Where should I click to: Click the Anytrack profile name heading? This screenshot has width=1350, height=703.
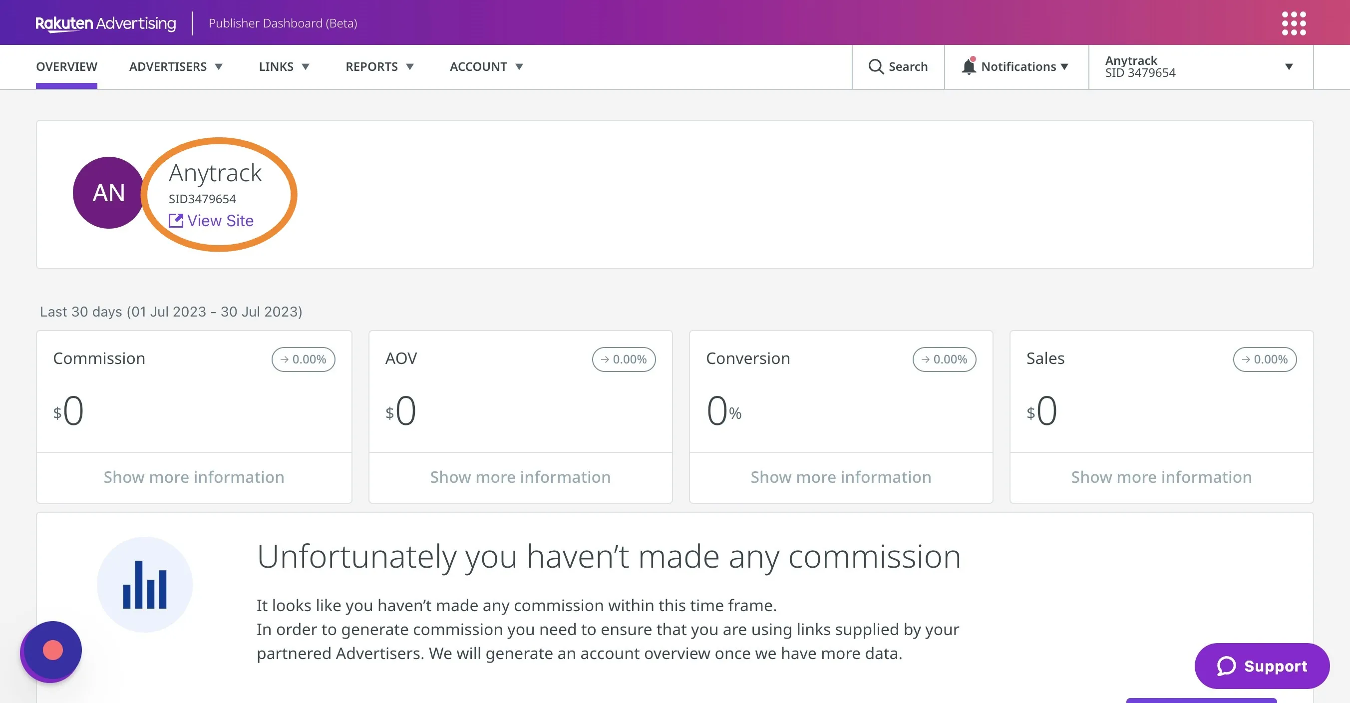click(215, 173)
